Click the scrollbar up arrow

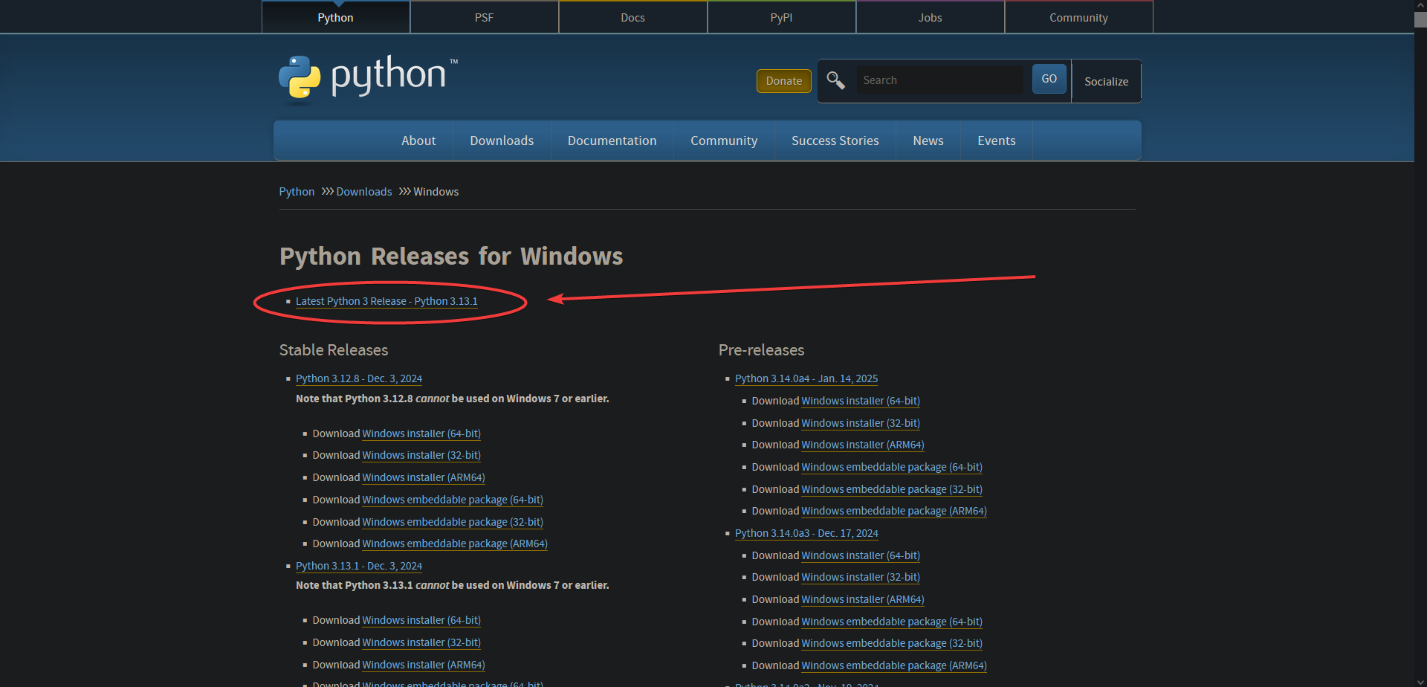coord(1420,5)
